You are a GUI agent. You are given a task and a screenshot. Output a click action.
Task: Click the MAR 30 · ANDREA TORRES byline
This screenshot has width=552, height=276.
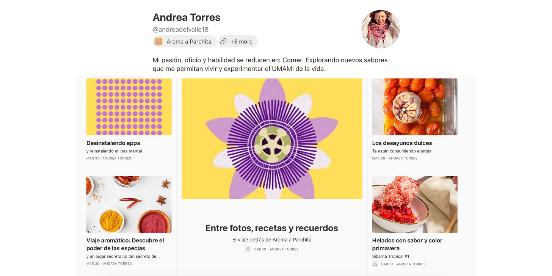tap(109, 264)
